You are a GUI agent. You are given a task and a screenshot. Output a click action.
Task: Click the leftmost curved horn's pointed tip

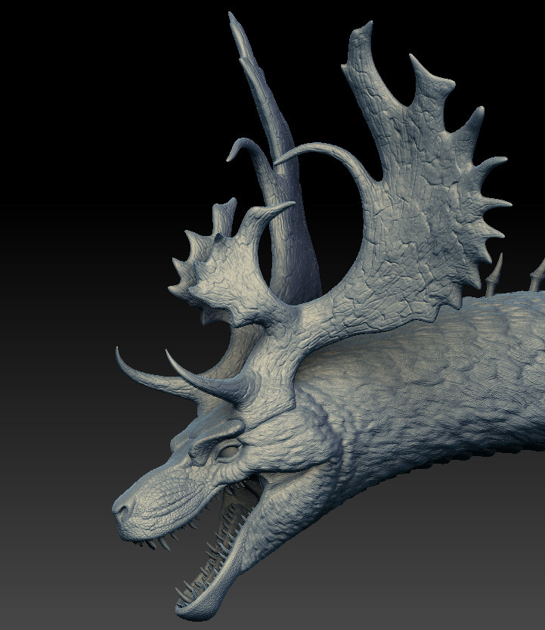(x=119, y=351)
